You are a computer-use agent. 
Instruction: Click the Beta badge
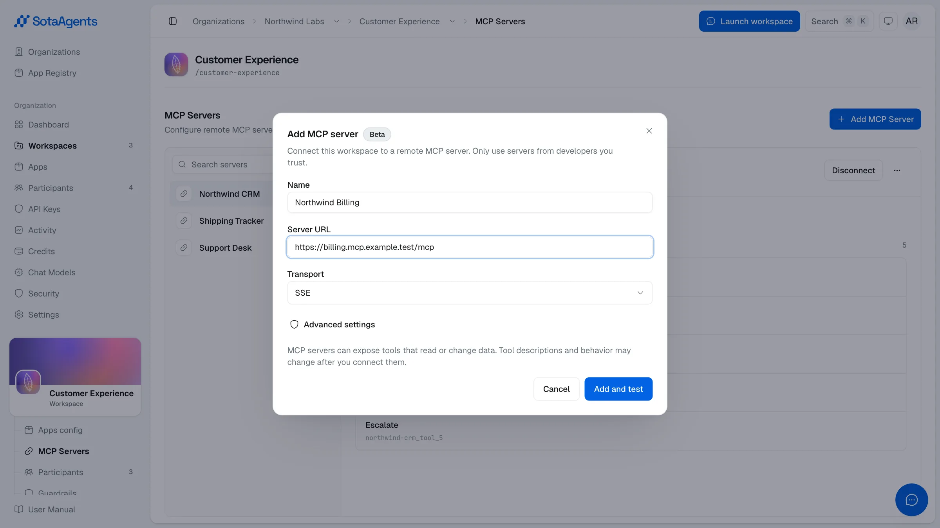(377, 134)
